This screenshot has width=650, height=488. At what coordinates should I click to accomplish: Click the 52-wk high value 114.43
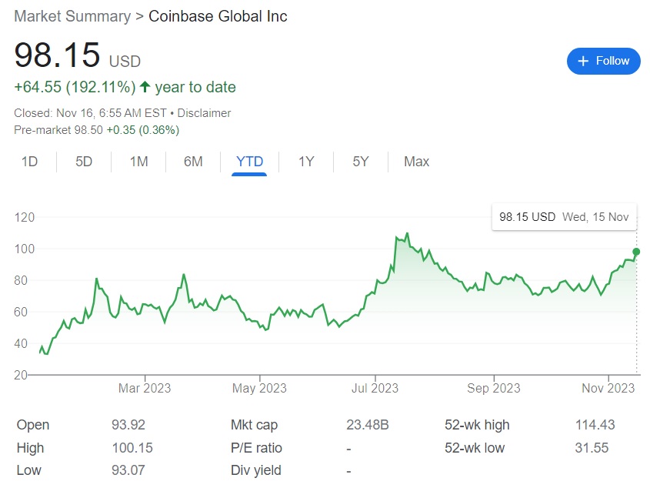pos(595,425)
